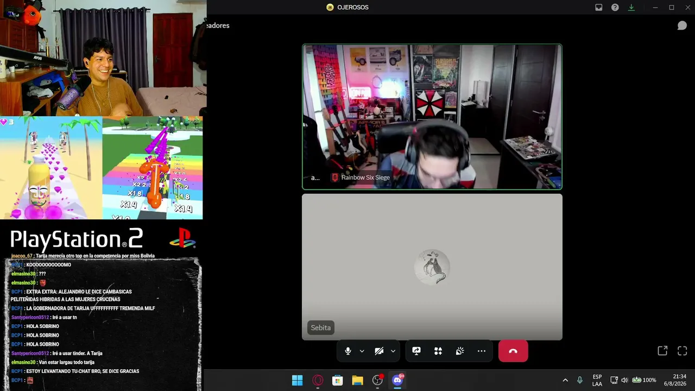
Task: Show the call chat bubble icon
Action: [x=682, y=26]
